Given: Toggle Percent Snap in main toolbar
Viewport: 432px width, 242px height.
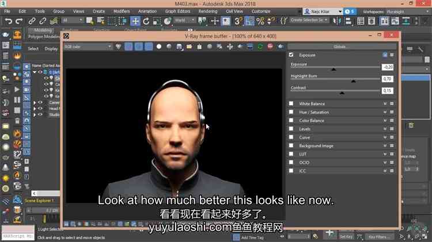Looking at the screenshot, I should coord(260,21).
